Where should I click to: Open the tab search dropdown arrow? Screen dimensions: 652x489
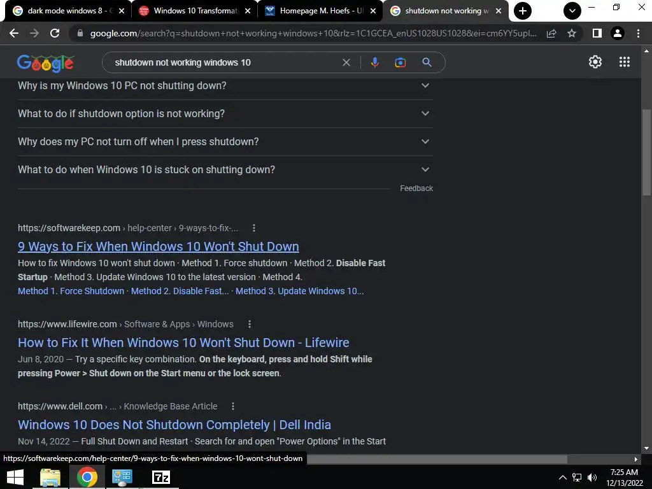pos(572,11)
